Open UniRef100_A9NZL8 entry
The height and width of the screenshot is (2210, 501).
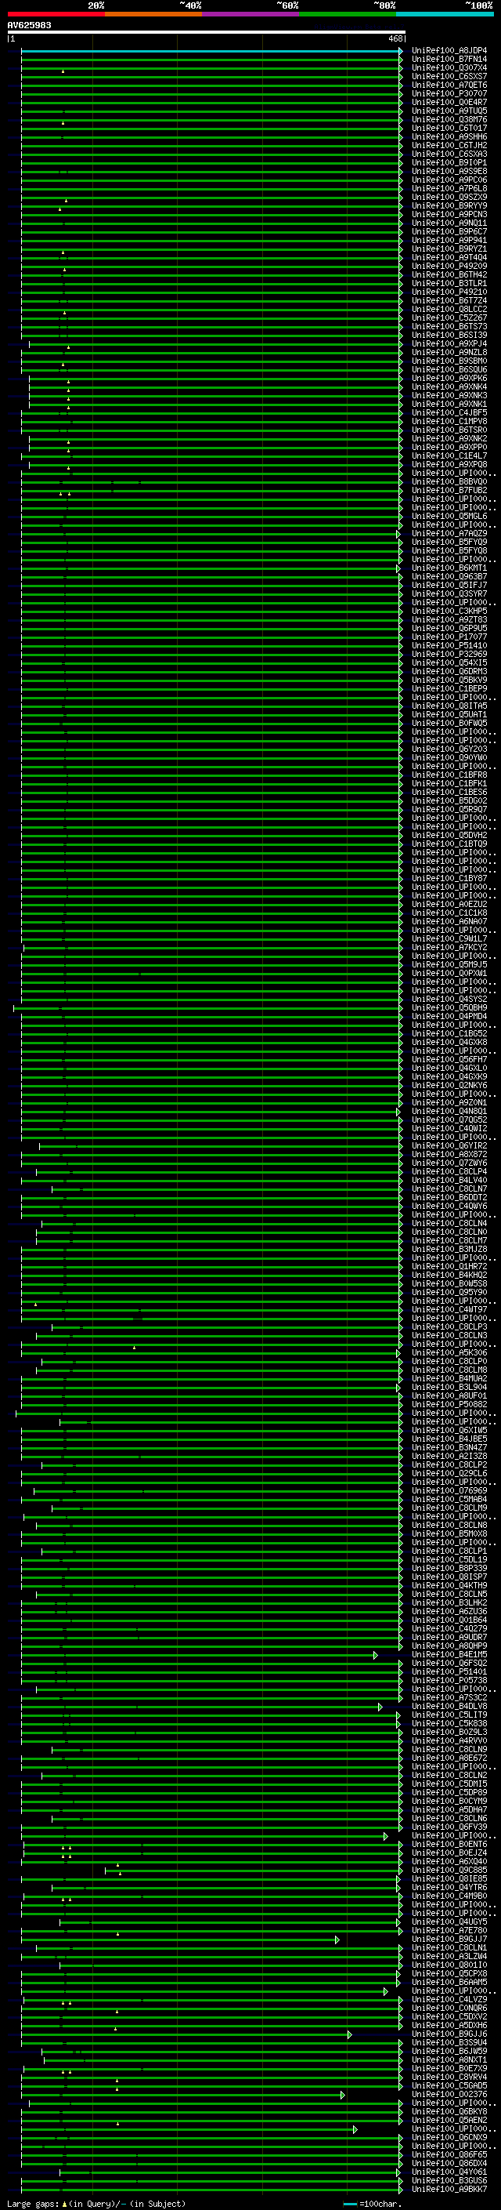449,353
